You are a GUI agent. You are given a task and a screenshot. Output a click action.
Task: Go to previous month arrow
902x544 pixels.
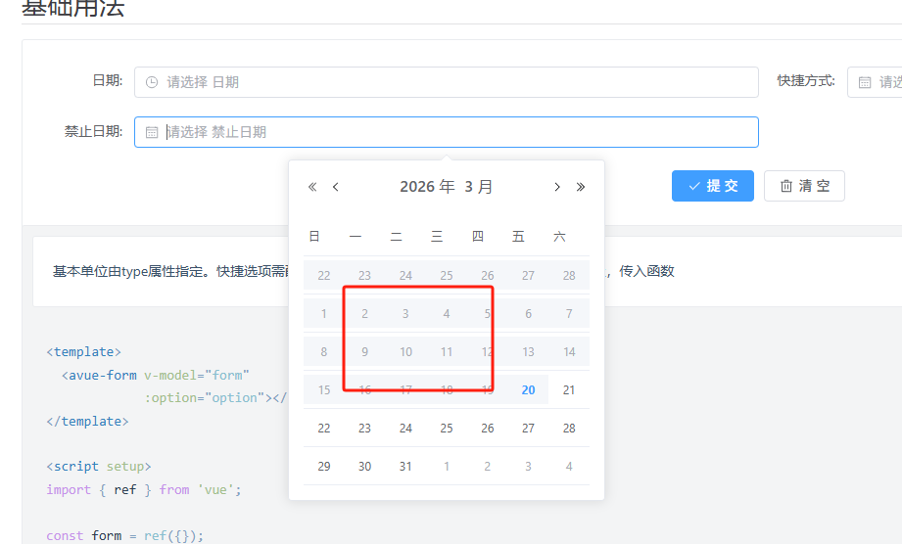click(336, 187)
